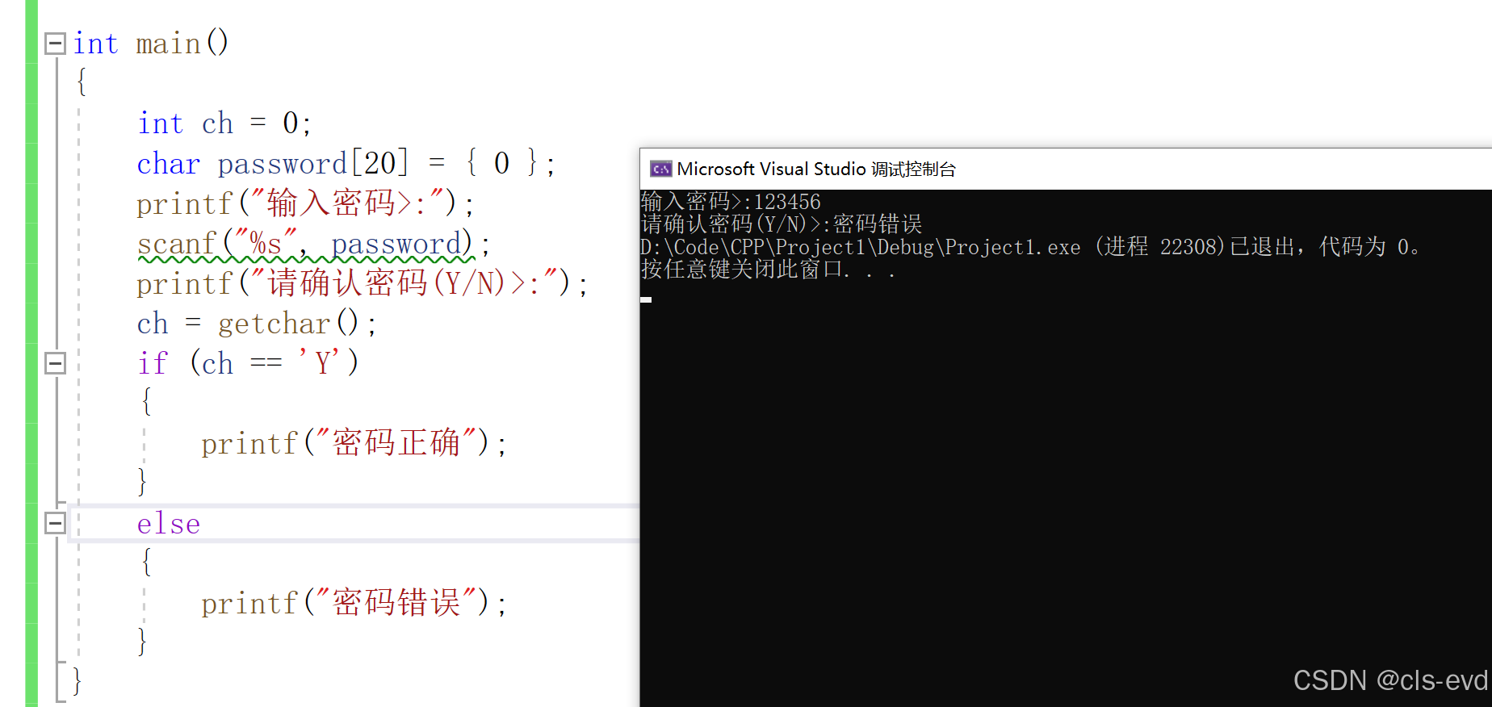Click the printf("密码正确") line
This screenshot has width=1492, height=707.
tap(354, 443)
